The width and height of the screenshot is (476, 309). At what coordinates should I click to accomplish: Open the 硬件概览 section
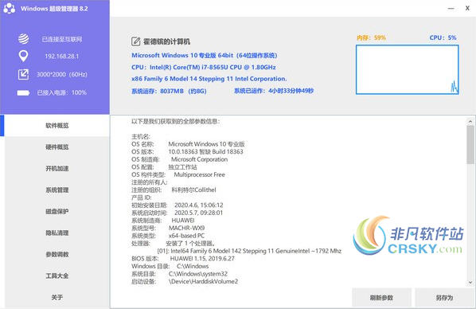tap(57, 147)
